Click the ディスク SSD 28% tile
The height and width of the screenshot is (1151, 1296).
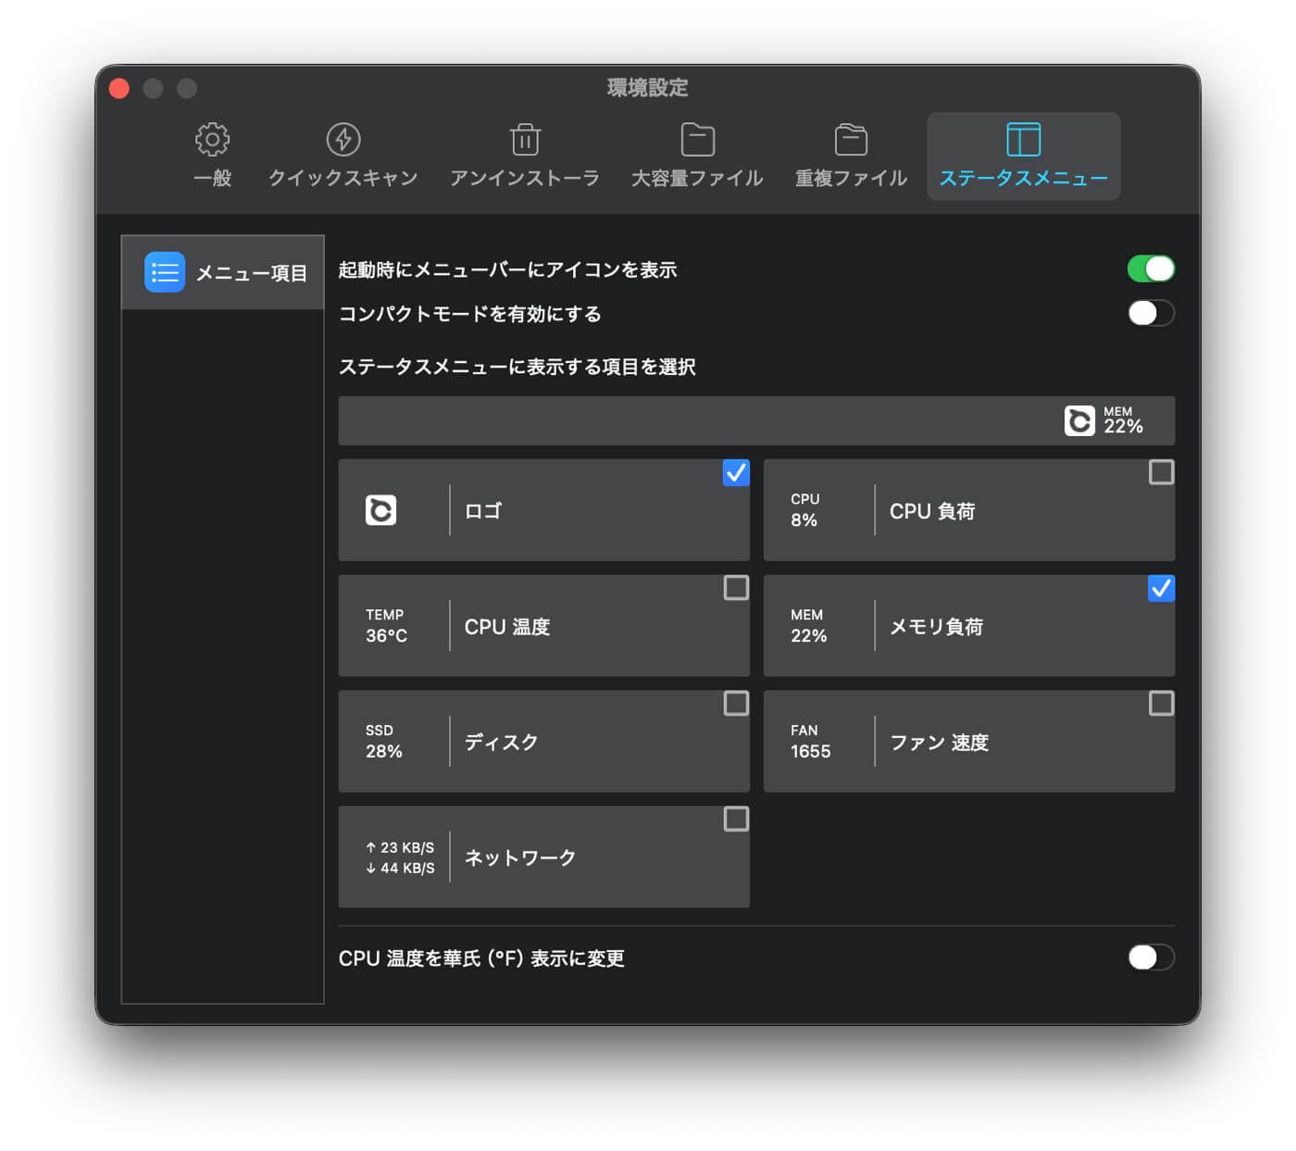pyautogui.click(x=544, y=741)
